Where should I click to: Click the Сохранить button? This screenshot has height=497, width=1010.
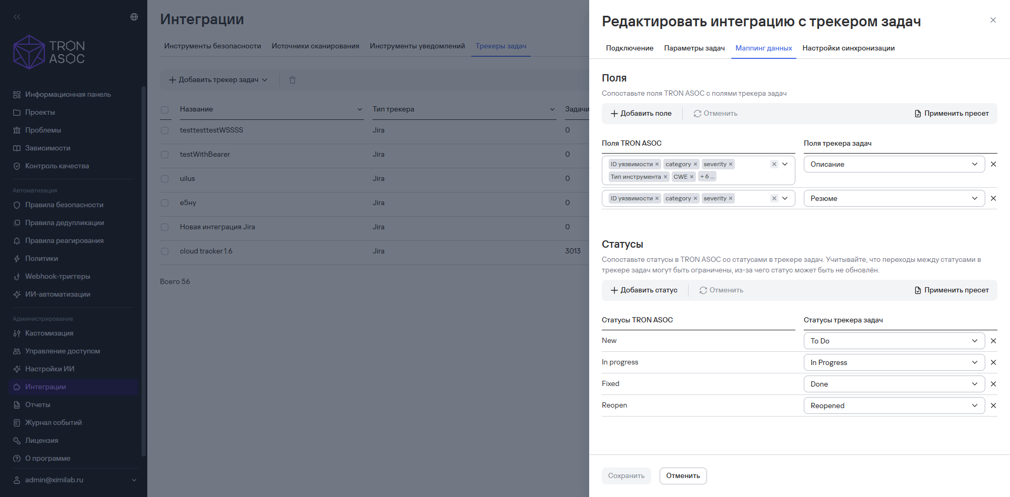click(626, 476)
